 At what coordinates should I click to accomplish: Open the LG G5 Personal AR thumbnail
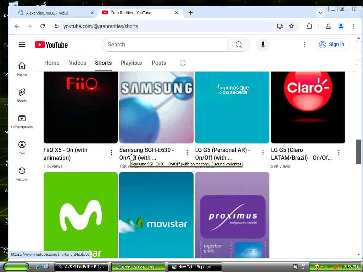click(232, 107)
